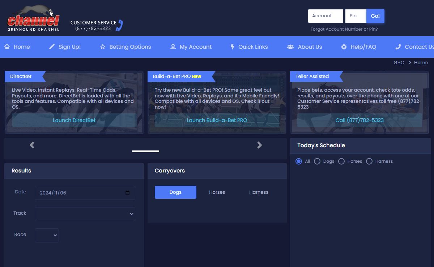Open the Help/FAQ menu item
This screenshot has width=434, height=267.
[359, 47]
